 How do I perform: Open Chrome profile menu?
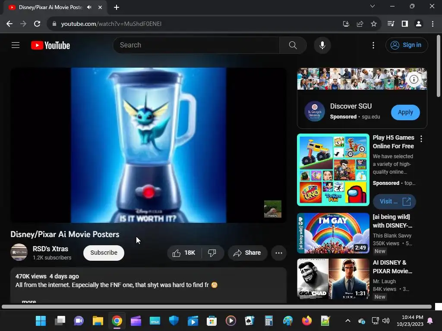[419, 24]
